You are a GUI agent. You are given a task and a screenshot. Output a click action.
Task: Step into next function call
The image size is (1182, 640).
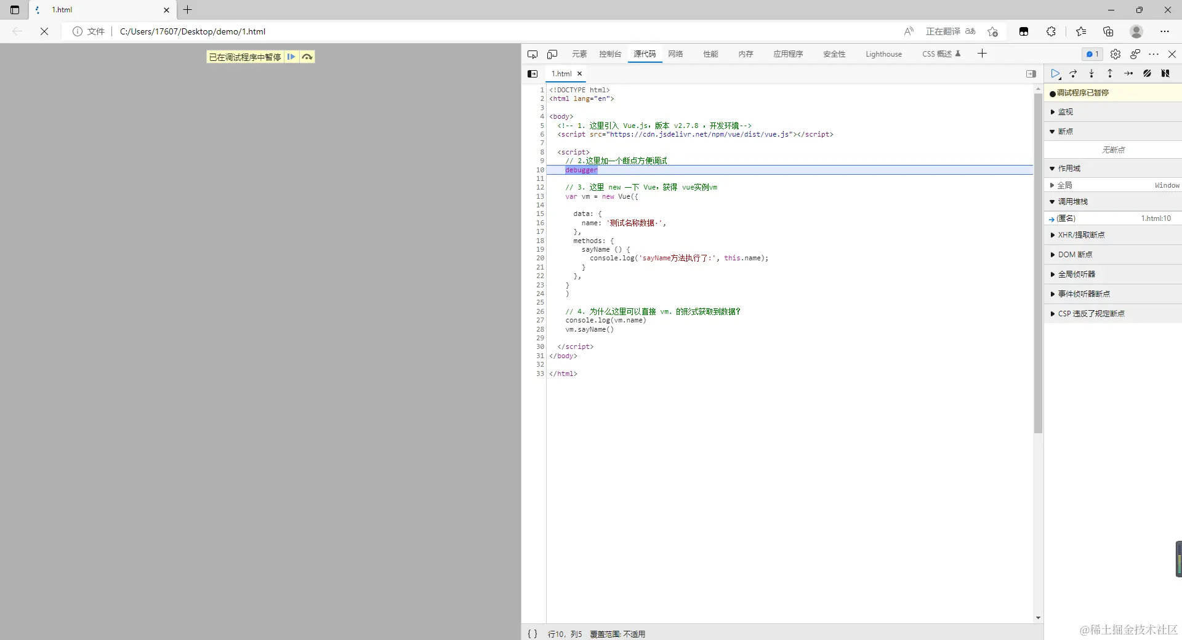click(x=1092, y=73)
